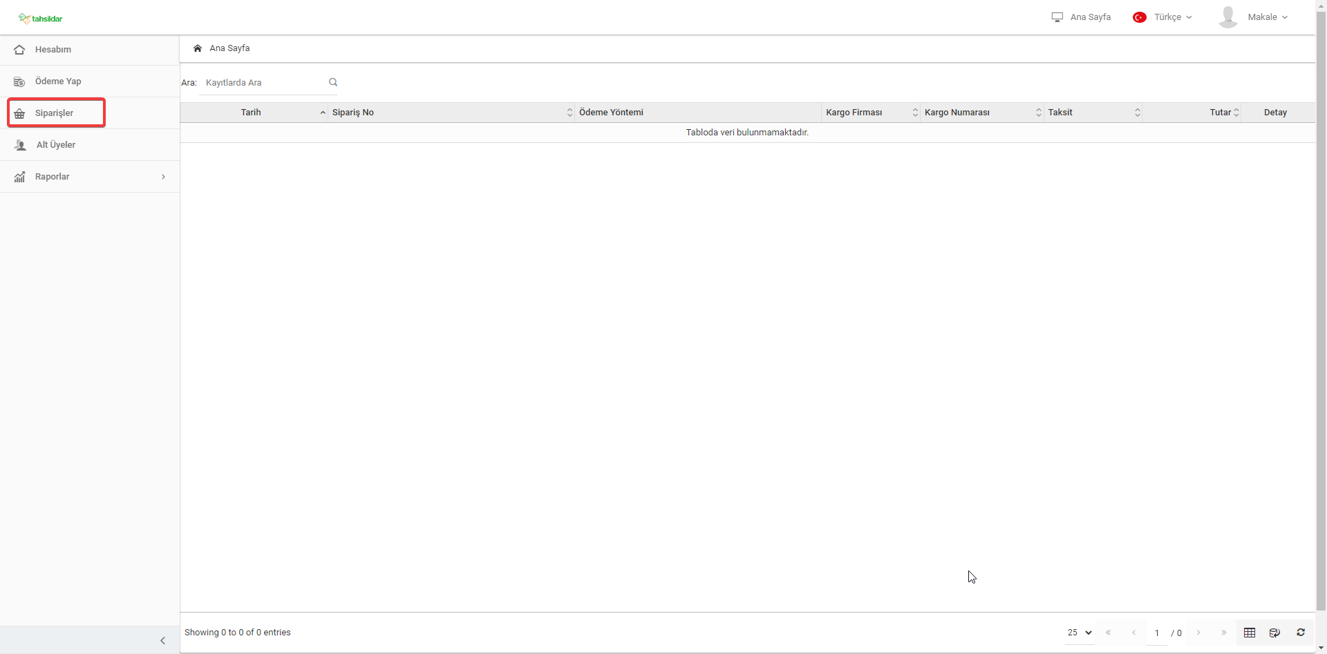Open Ödeme Yap in the sidebar

click(x=90, y=81)
